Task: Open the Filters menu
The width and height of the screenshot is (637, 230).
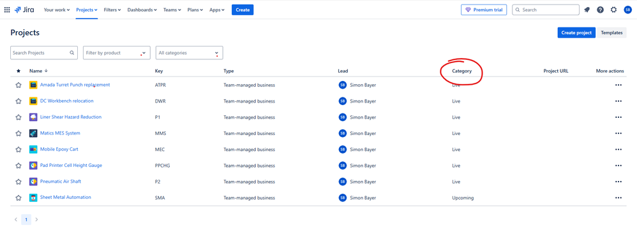Action: (112, 10)
